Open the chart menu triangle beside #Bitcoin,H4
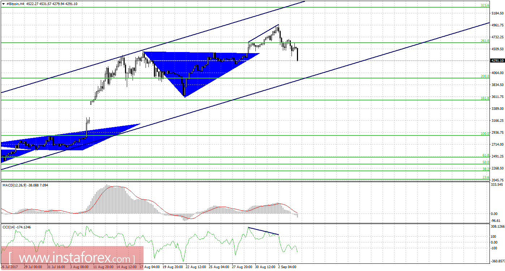 [3, 4]
